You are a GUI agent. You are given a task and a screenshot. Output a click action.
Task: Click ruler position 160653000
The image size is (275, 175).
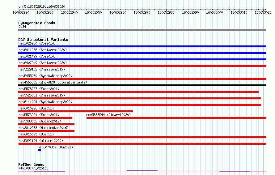(x=214, y=12)
